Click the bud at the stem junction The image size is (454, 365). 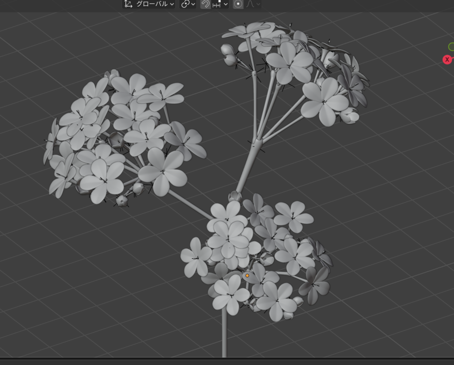click(235, 196)
